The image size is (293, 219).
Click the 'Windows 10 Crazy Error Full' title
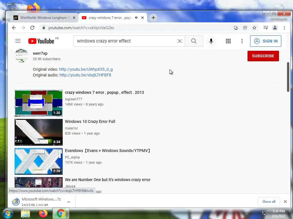(90, 121)
